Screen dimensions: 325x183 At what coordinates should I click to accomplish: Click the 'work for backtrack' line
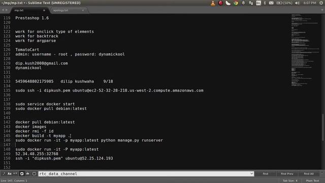pos(37,36)
